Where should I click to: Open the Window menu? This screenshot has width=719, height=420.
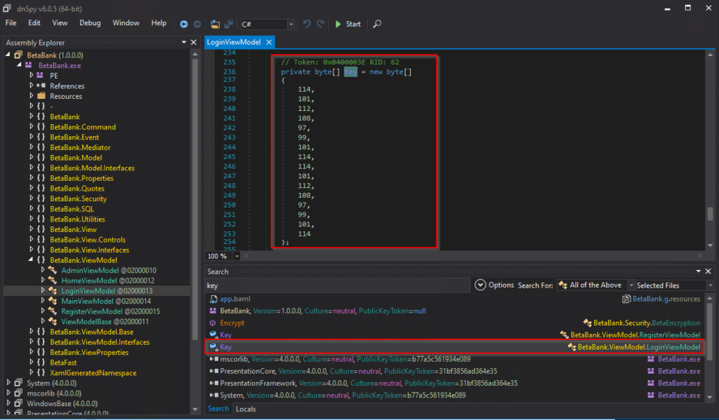pyautogui.click(x=126, y=23)
